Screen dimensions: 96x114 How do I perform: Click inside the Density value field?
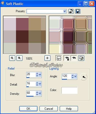31,93
